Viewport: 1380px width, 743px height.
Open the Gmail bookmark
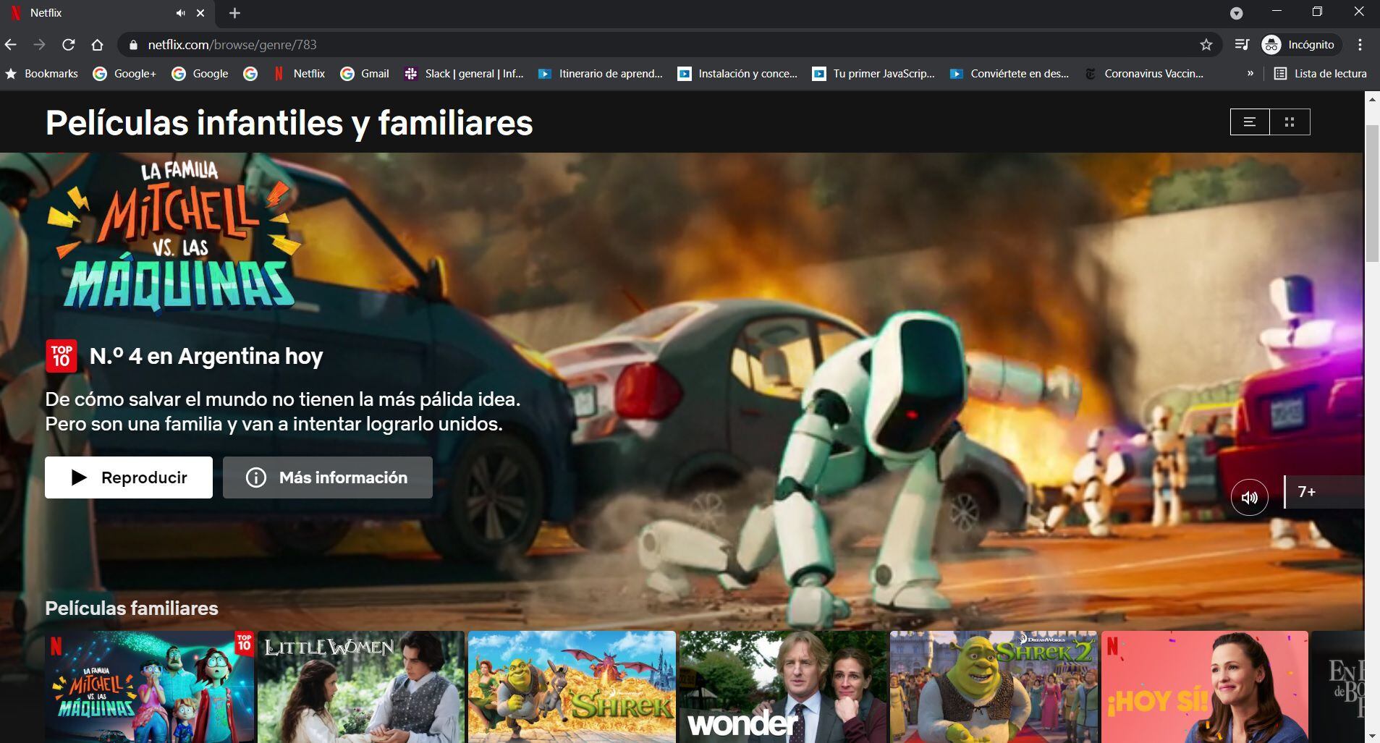point(365,73)
